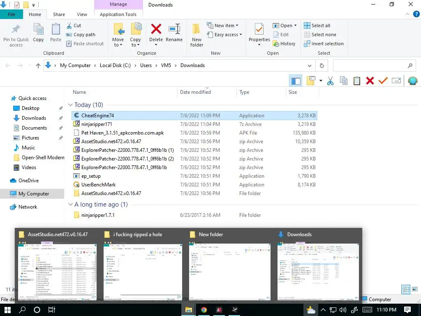Open Chrome from the taskbar

click(204, 310)
